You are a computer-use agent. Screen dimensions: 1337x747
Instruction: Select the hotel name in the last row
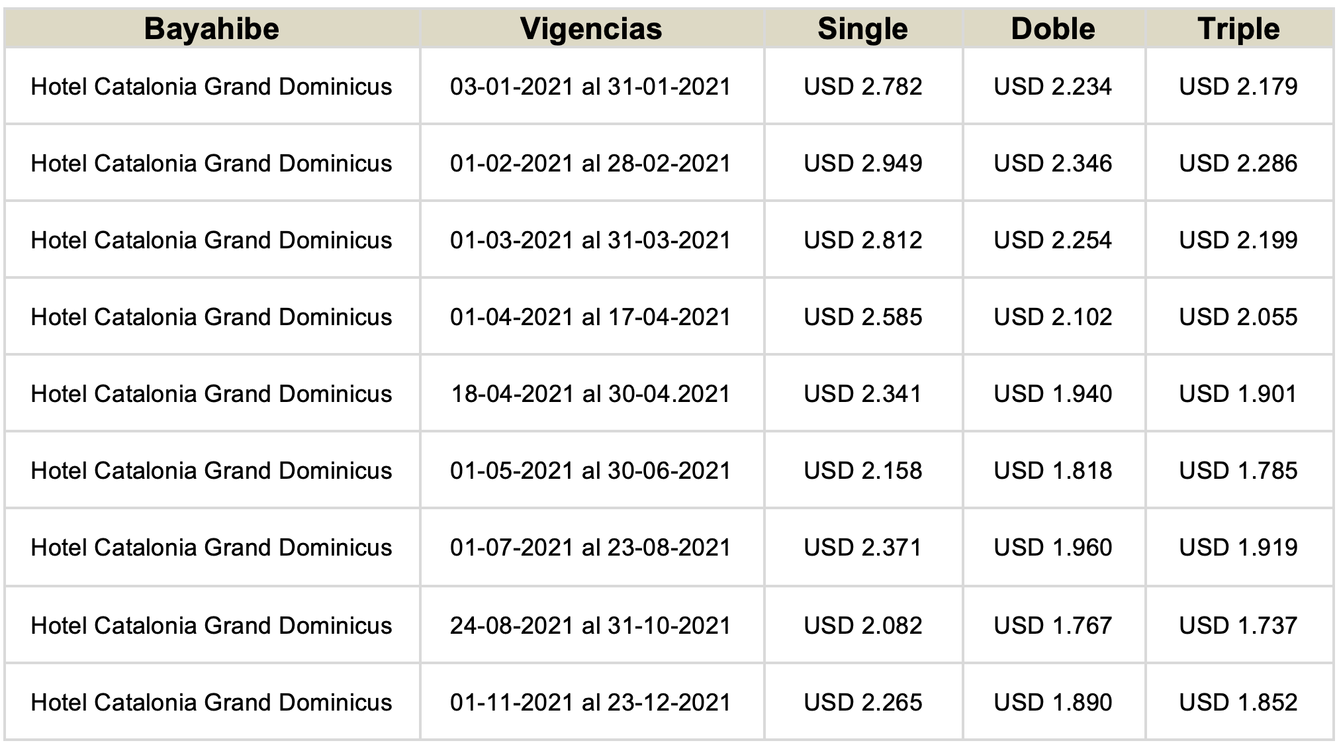coord(212,703)
